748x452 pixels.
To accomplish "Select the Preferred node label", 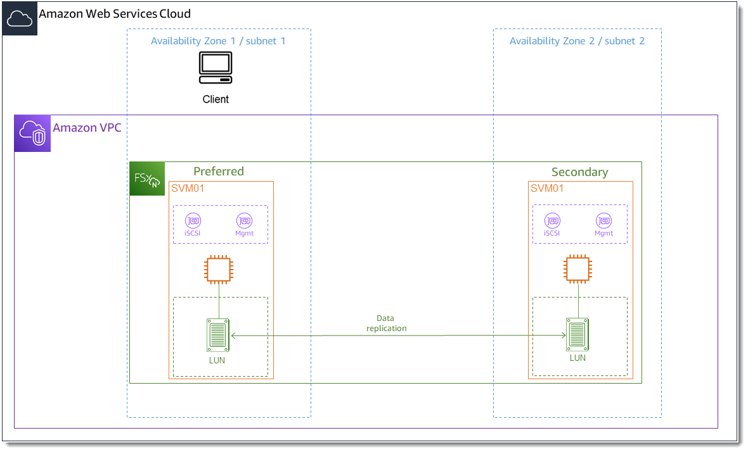I will pyautogui.click(x=219, y=171).
